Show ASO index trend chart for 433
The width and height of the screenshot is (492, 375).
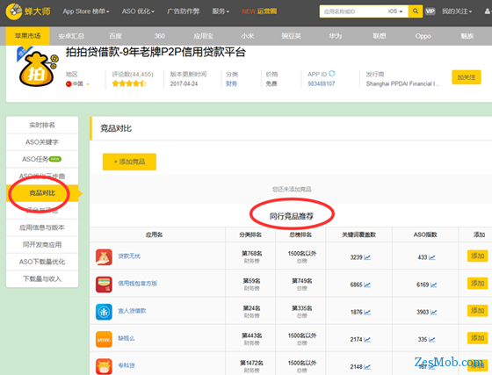432,257
